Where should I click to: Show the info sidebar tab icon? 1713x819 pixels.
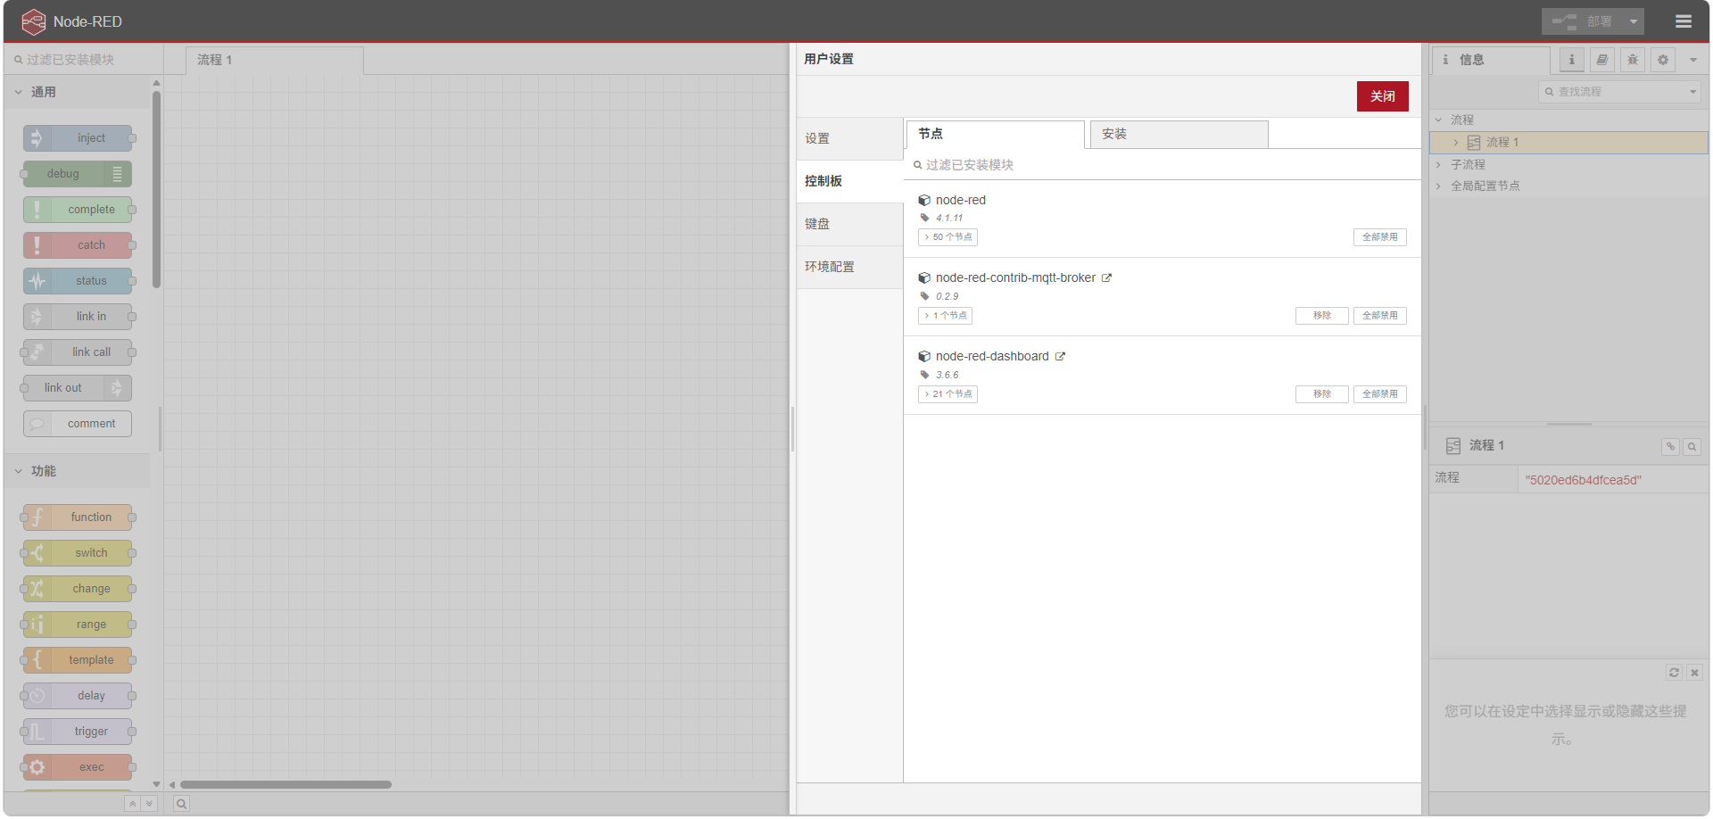(x=1572, y=60)
